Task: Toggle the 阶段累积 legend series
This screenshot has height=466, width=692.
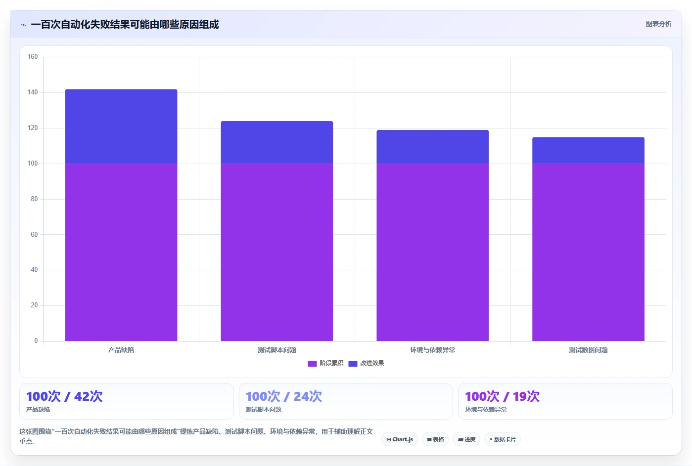Action: [325, 363]
